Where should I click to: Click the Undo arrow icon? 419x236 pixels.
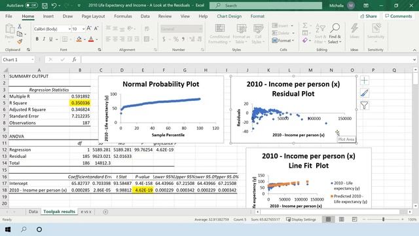pyautogui.click(x=54, y=5)
